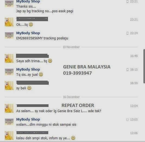
Task: Open MyBody Shop name link at 18:15 message
Action: click(x=28, y=70)
